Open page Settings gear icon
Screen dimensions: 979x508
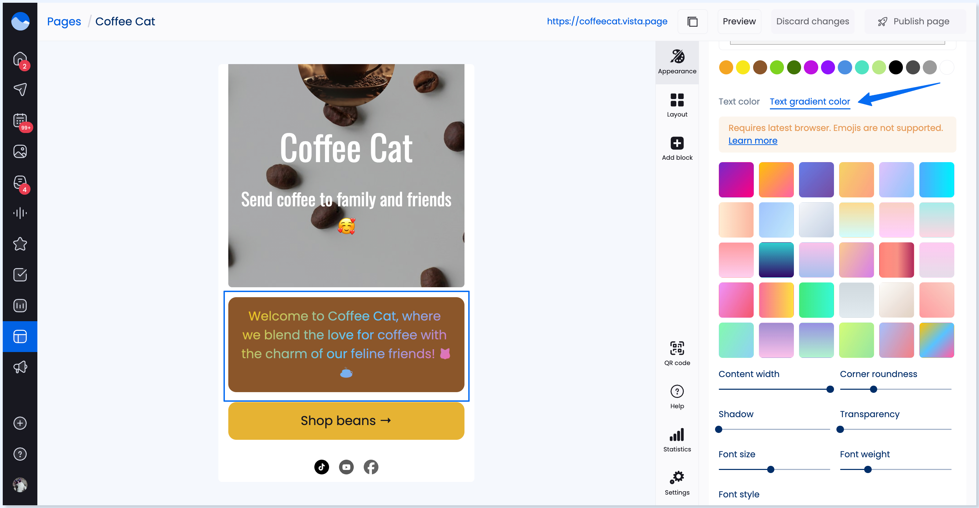[677, 477]
